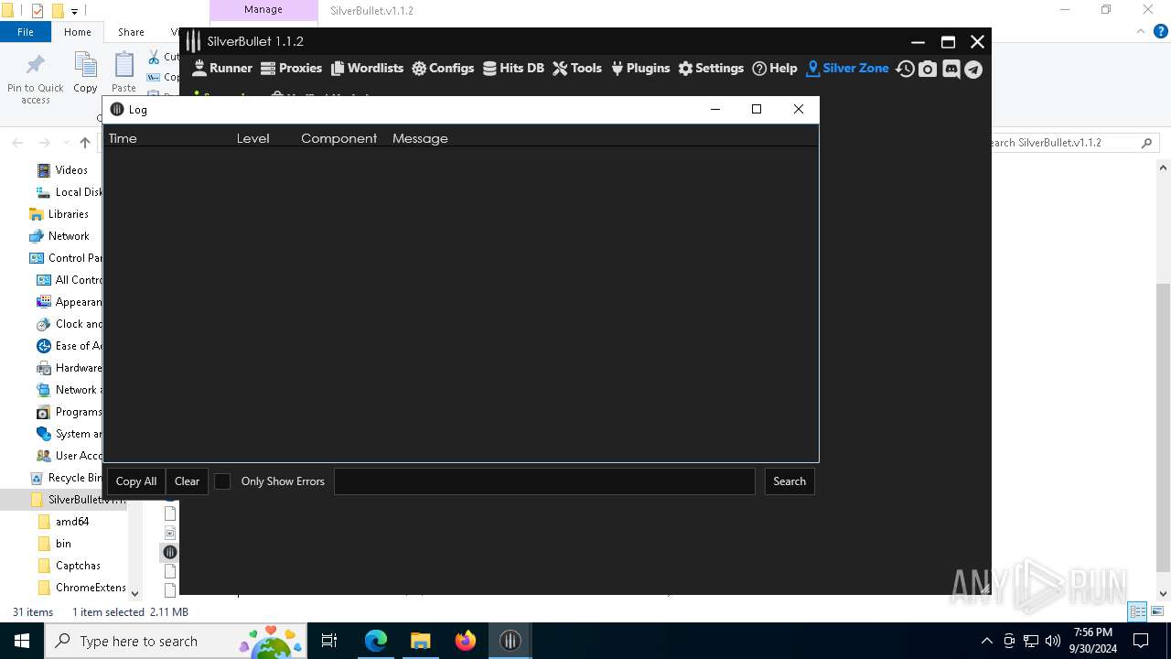Open the Silver Zone link
The image size is (1171, 659).
tap(847, 68)
